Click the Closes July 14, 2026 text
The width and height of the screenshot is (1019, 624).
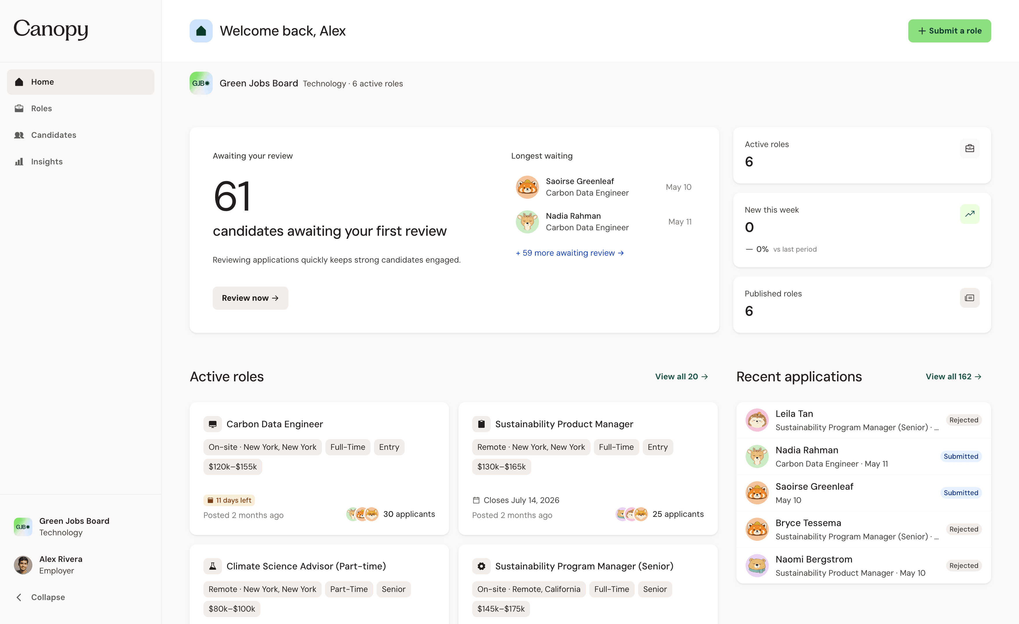521,500
